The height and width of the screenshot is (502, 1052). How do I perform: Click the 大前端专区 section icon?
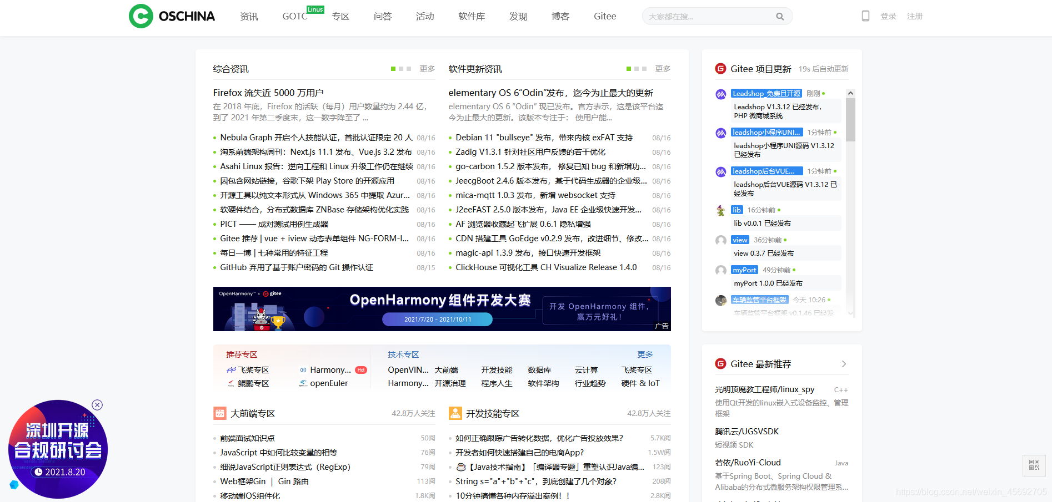[x=220, y=413]
